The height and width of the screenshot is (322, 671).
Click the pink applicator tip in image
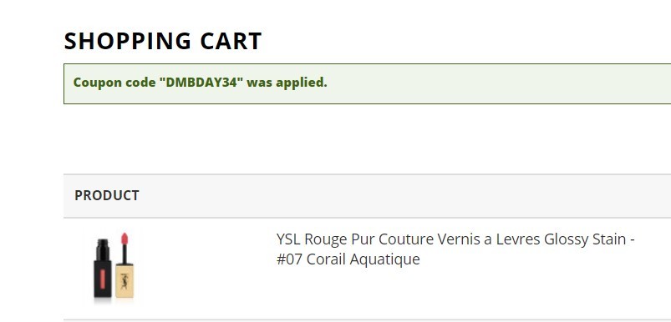click(x=125, y=239)
